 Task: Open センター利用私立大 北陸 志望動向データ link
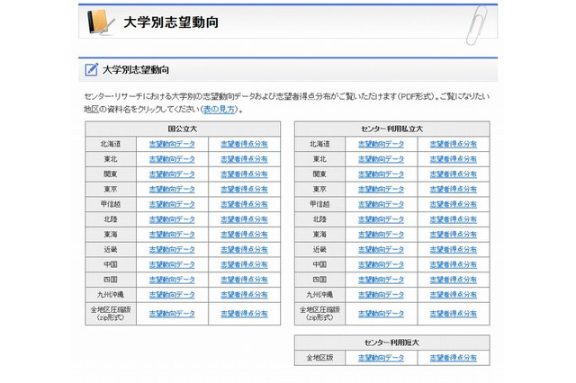[x=381, y=219]
